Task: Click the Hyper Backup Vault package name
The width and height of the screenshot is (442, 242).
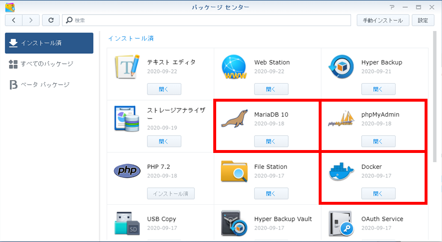Action: point(283,219)
